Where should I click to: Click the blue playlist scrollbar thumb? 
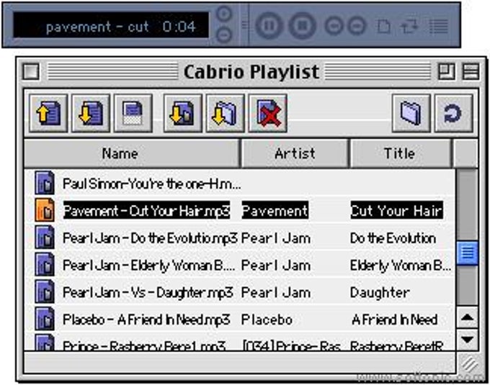(467, 253)
